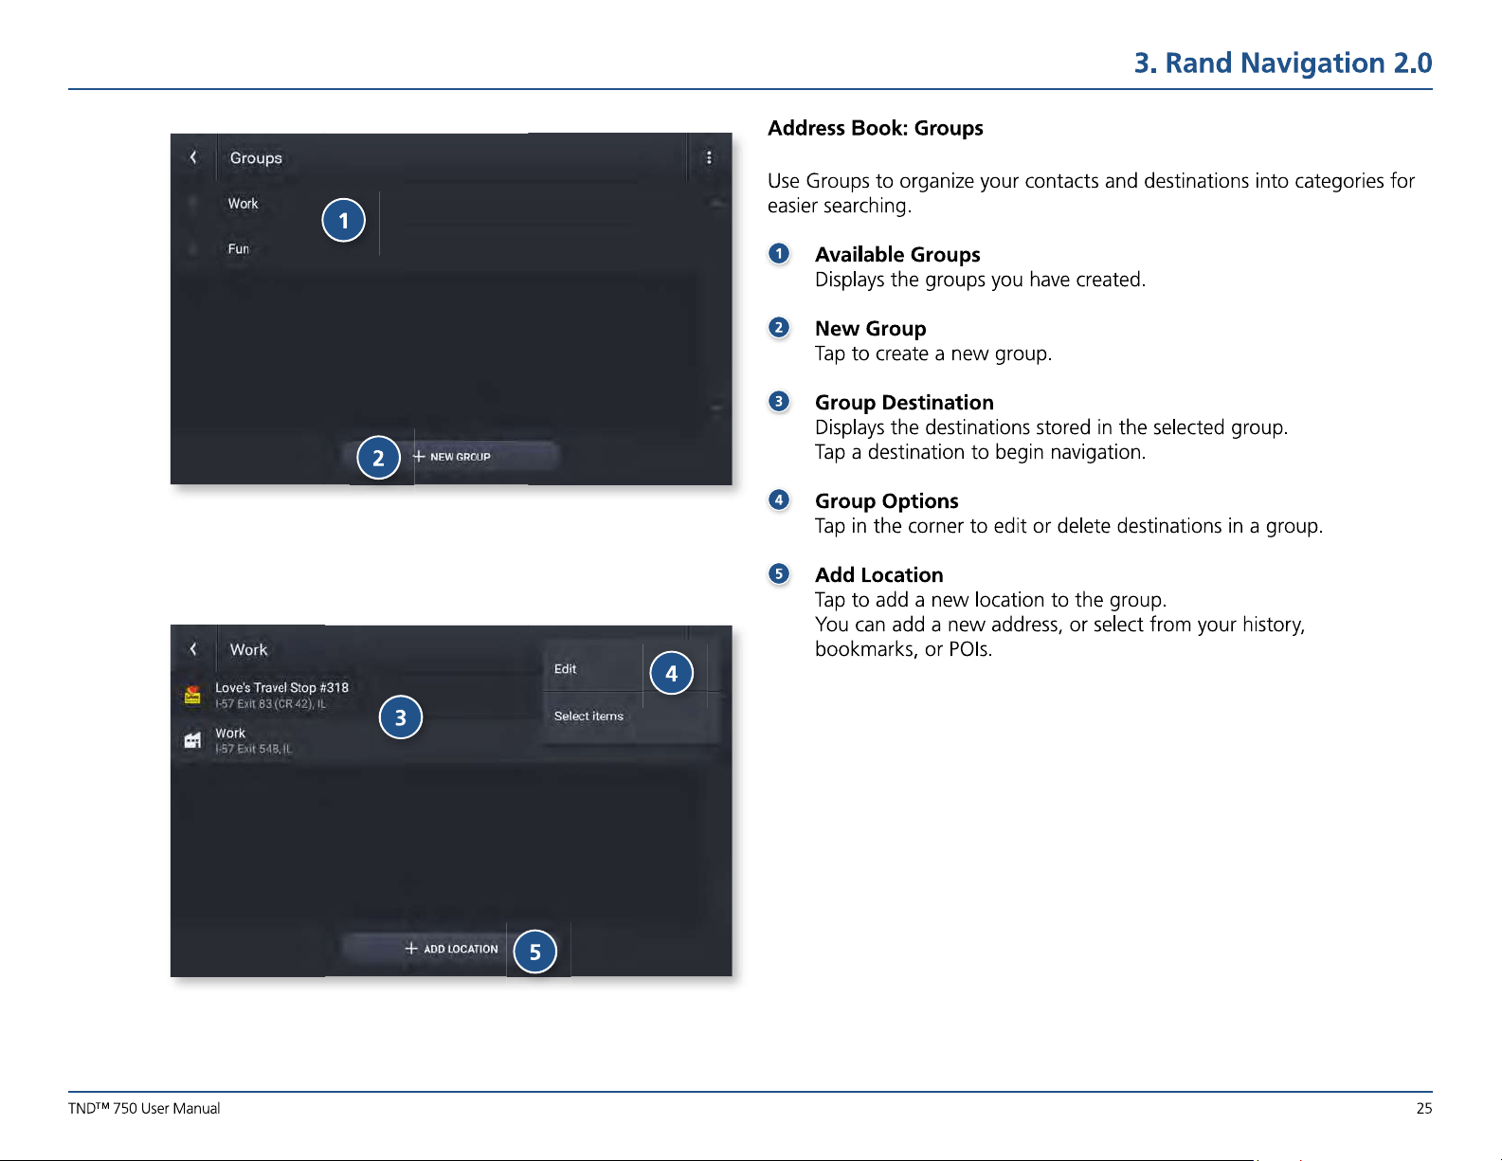Choose Edit from the options menu

[x=566, y=669]
